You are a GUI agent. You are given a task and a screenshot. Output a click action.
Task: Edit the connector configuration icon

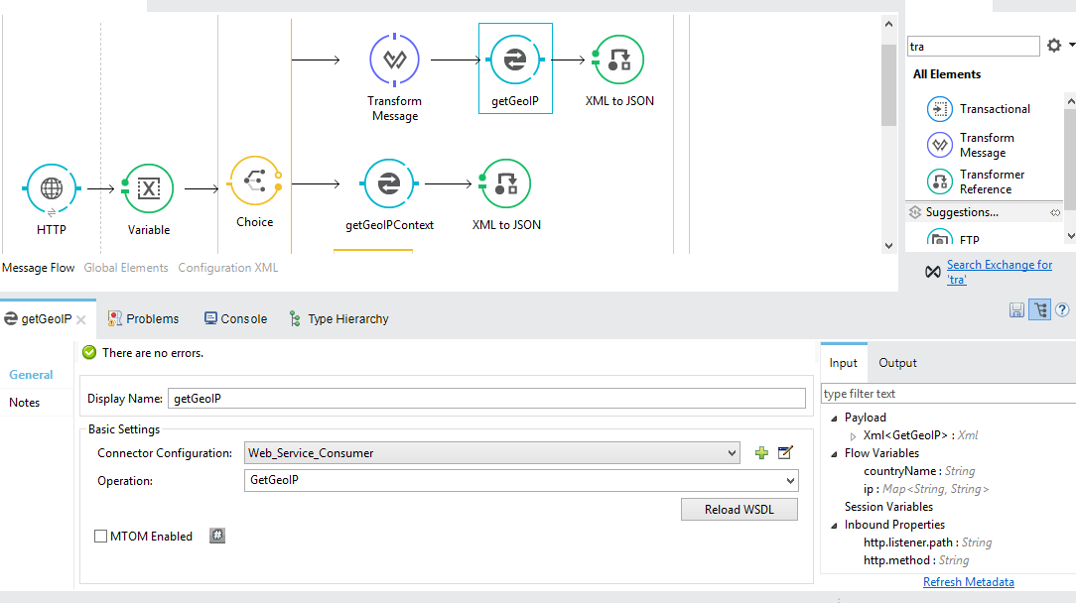click(785, 453)
